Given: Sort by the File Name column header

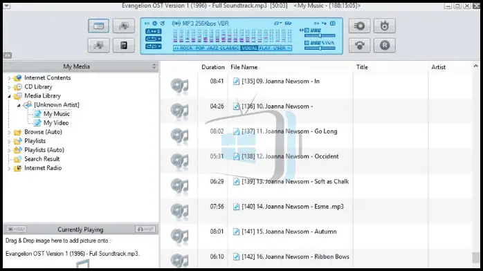Looking at the screenshot, I should [291, 67].
